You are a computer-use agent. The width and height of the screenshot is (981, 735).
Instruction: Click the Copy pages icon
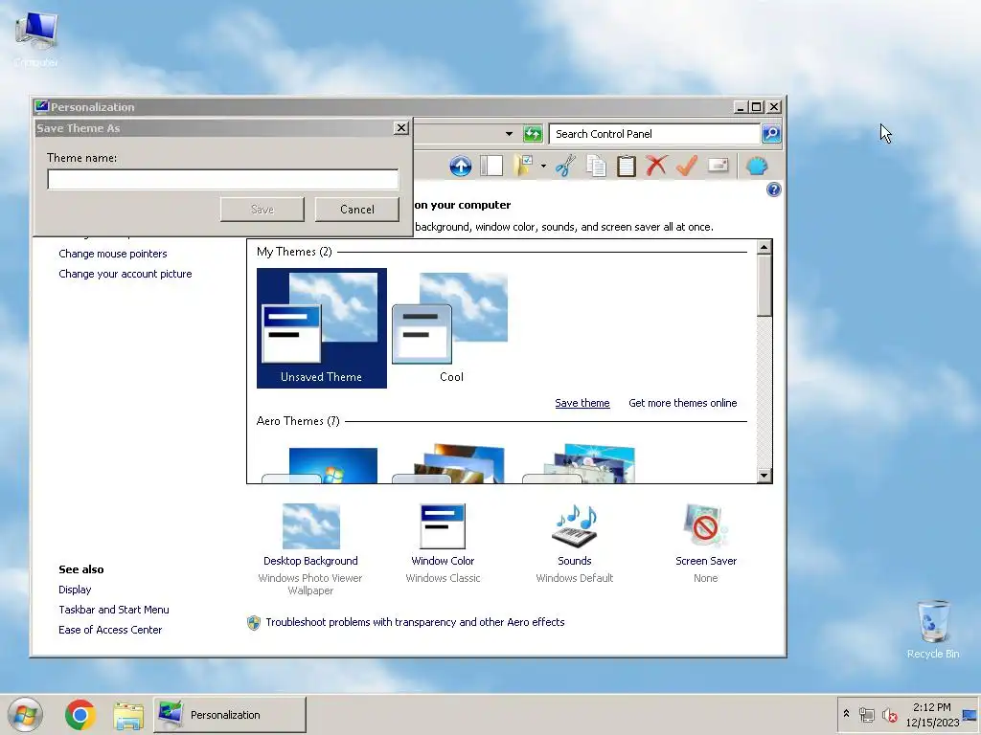[x=596, y=167]
